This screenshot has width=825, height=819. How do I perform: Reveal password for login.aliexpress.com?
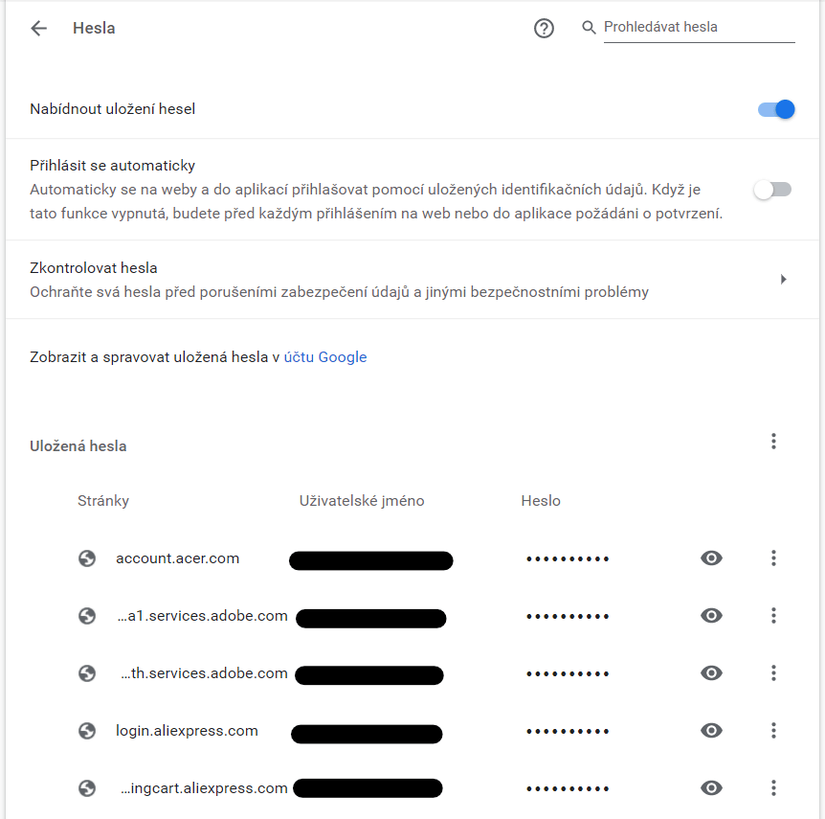click(x=711, y=731)
